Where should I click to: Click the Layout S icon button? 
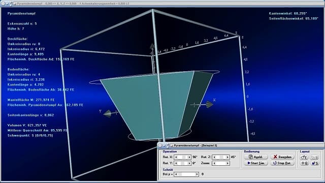tap(315, 163)
